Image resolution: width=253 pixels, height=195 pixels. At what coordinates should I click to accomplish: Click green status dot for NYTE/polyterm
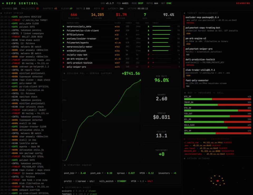pyautogui.click(x=64, y=35)
